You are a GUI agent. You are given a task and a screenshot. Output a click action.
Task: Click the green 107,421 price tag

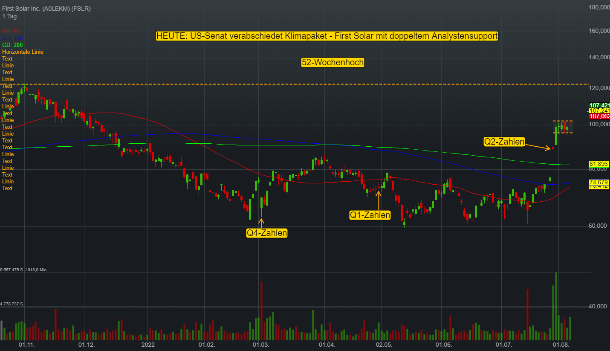(599, 105)
